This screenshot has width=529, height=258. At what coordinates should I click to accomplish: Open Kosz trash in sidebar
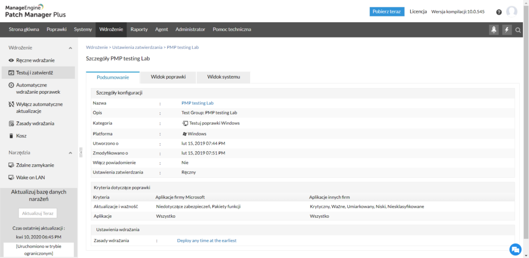tap(21, 136)
